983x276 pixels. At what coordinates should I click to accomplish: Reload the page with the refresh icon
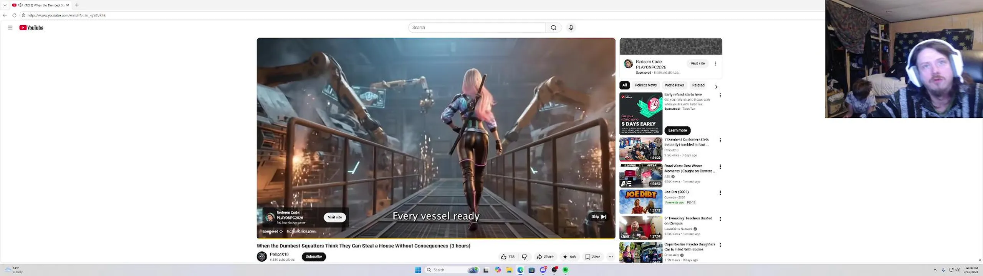[14, 15]
